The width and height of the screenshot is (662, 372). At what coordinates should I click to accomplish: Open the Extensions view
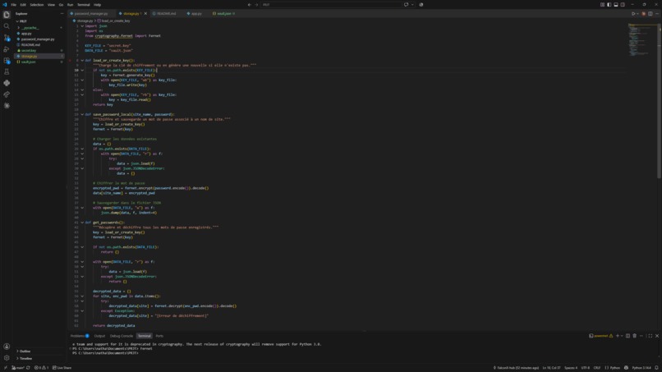pyautogui.click(x=7, y=61)
